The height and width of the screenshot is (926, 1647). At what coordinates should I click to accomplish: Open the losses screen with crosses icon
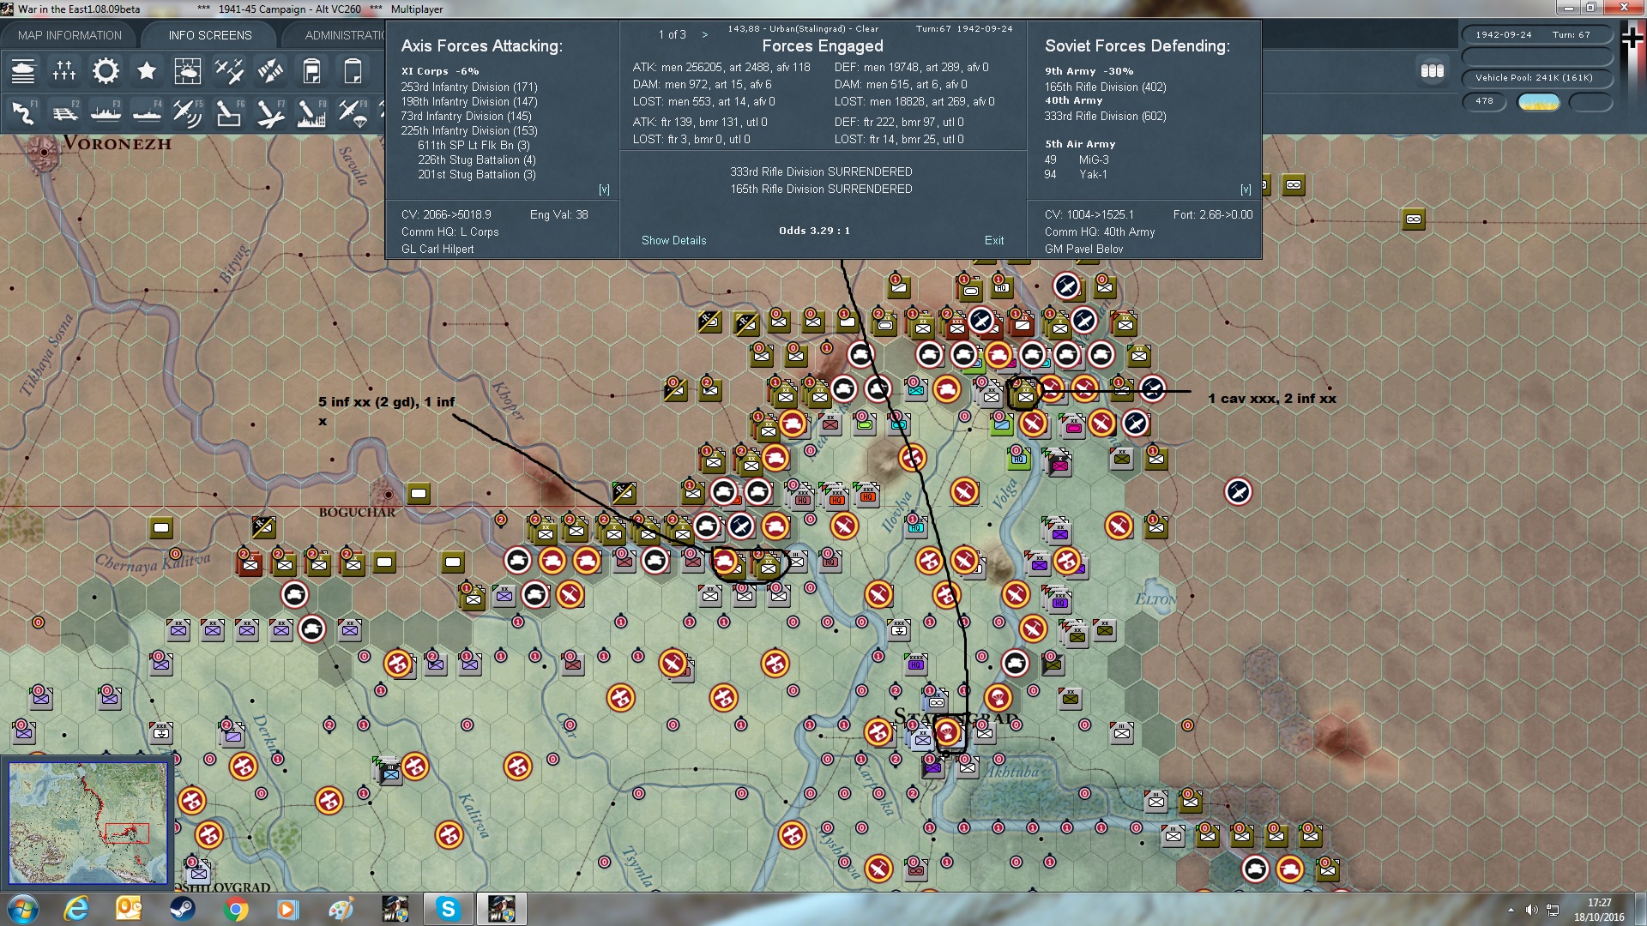click(x=64, y=70)
